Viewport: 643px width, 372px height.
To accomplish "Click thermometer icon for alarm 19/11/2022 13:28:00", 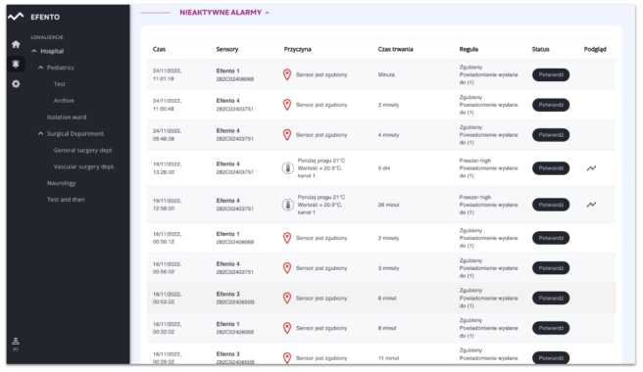I will pos(287,168).
